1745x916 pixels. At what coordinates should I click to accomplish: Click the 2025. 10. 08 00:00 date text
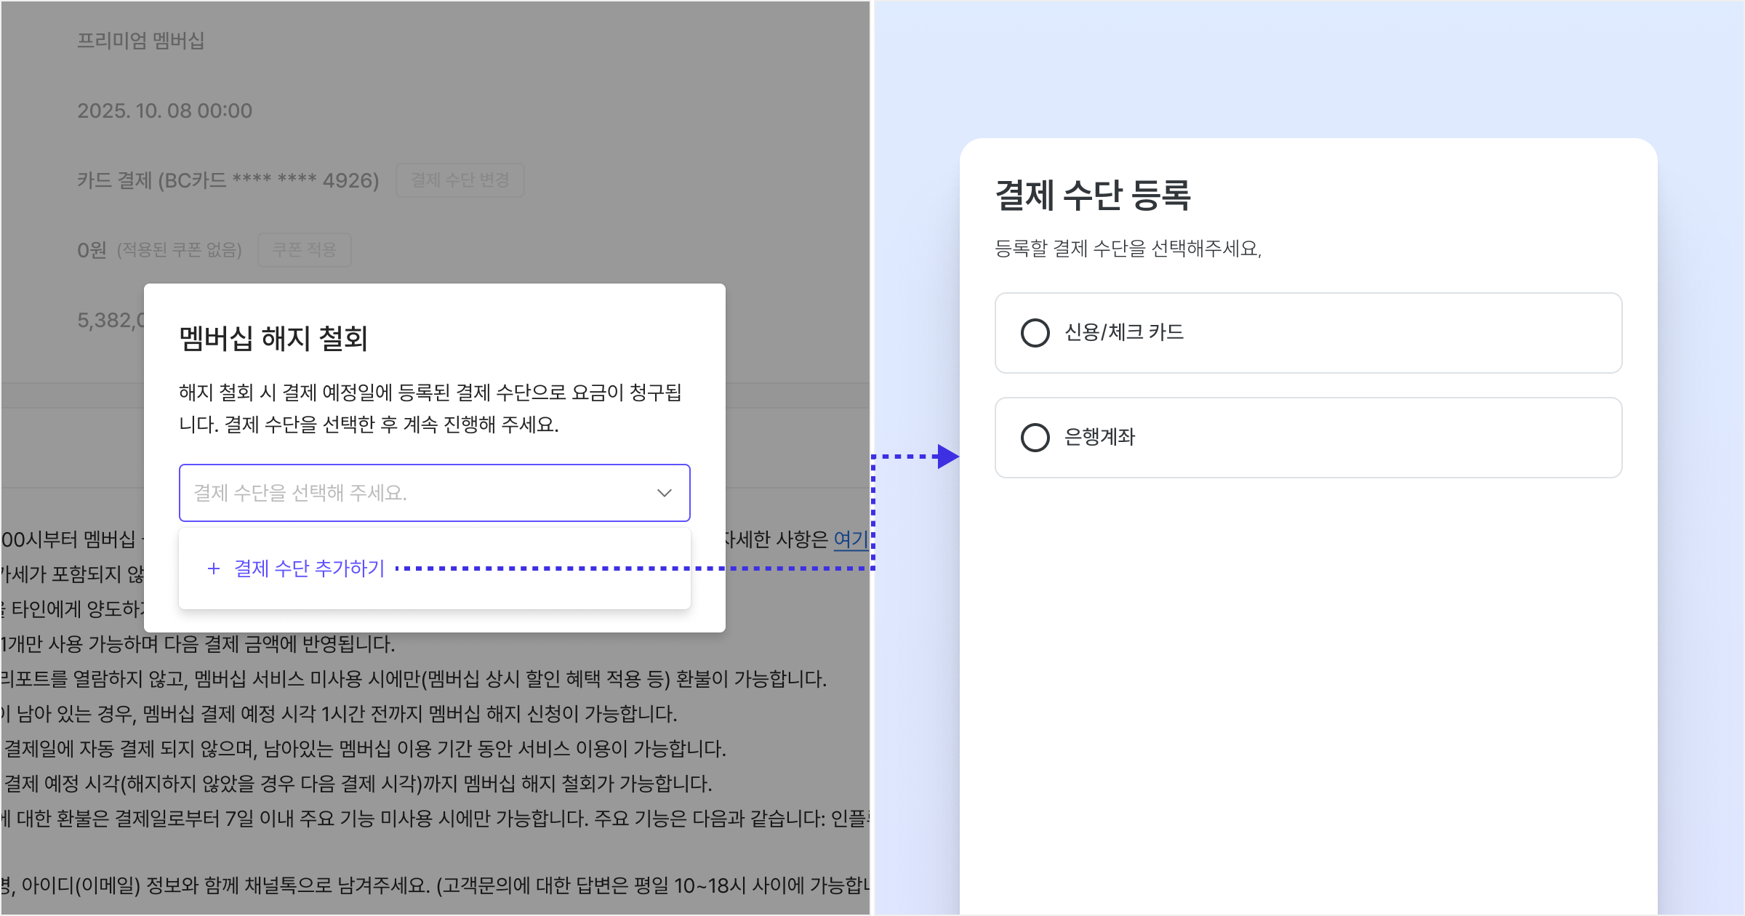pos(165,111)
